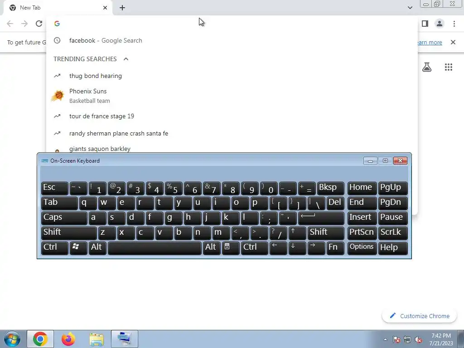Open Chrome from the taskbar

(x=40, y=339)
